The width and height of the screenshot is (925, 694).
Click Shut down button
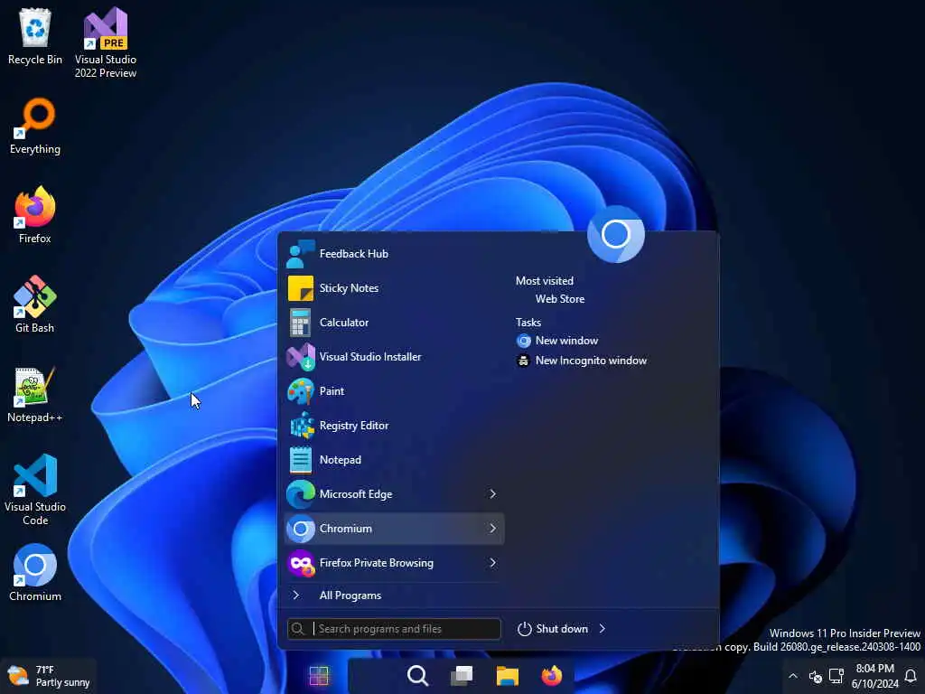[553, 629]
